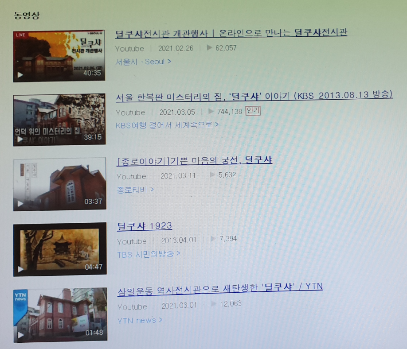
Task: Click Youtube source label of the 2013.04.01 video
Action: click(132, 241)
